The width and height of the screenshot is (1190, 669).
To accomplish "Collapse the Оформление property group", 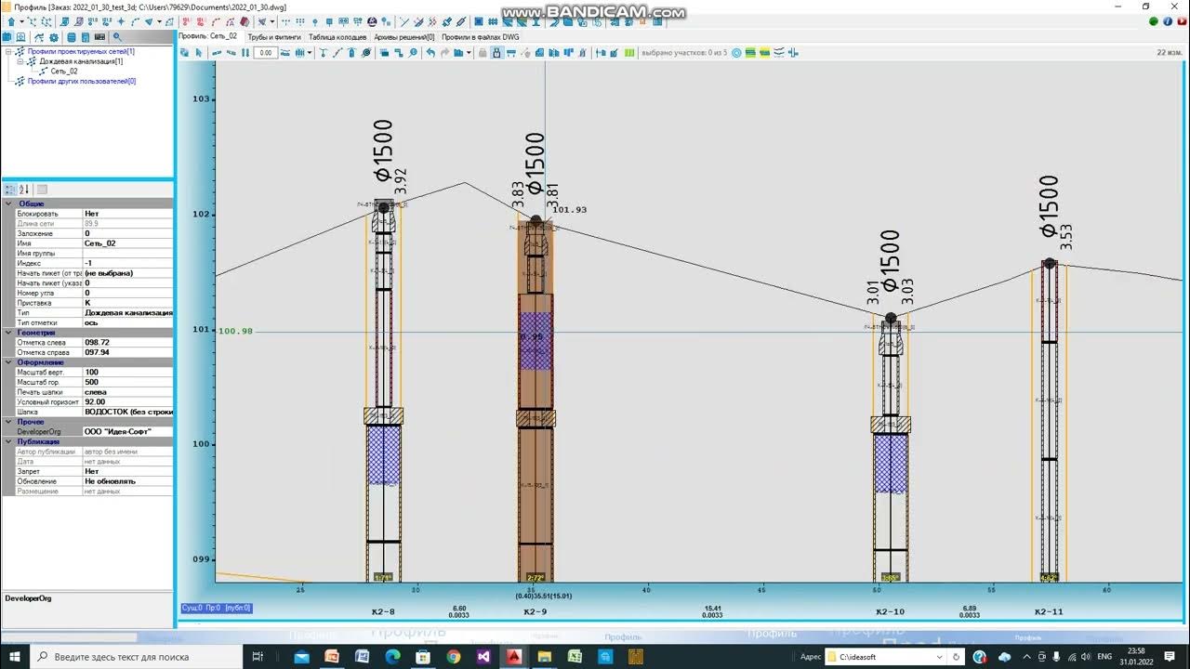I will 9,361.
